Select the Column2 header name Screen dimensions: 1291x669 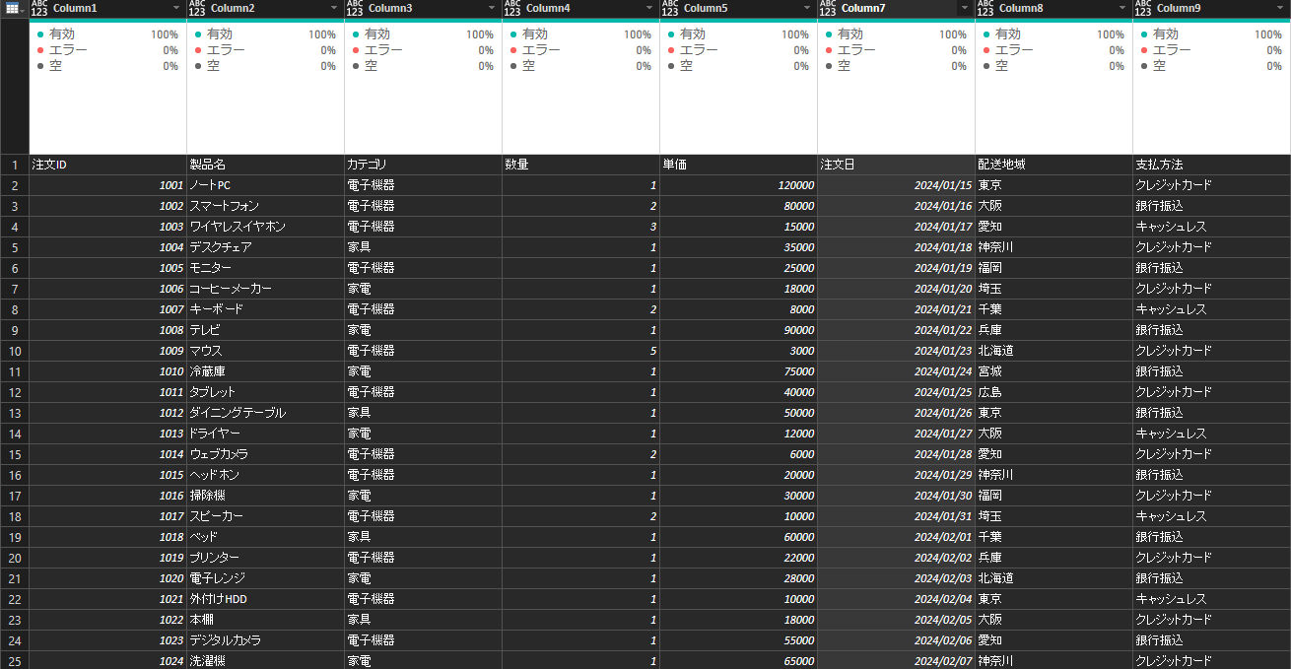pos(233,8)
